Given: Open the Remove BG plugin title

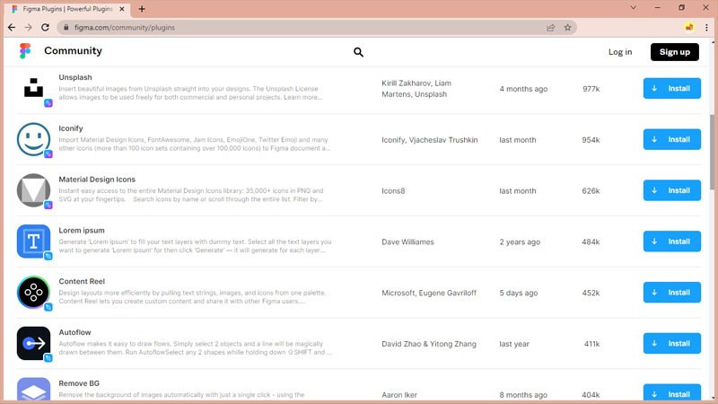Looking at the screenshot, I should coord(79,383).
